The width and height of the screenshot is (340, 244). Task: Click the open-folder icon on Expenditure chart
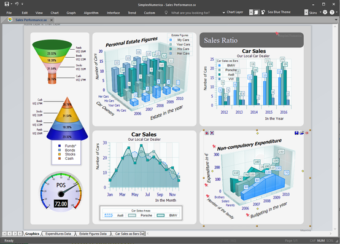[301, 133]
